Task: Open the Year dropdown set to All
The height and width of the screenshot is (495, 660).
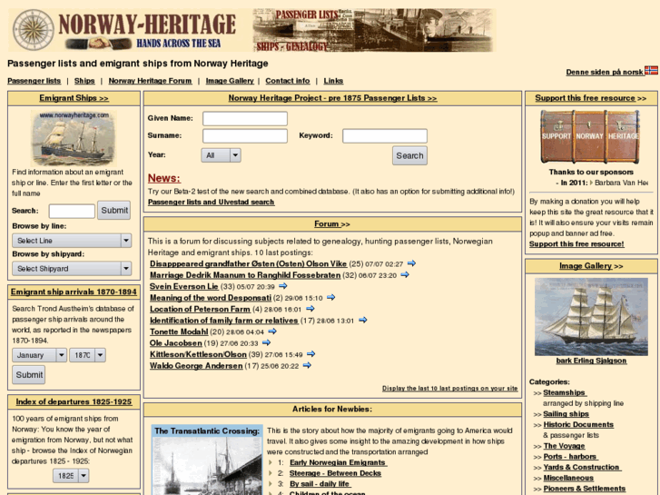Action: tap(221, 155)
